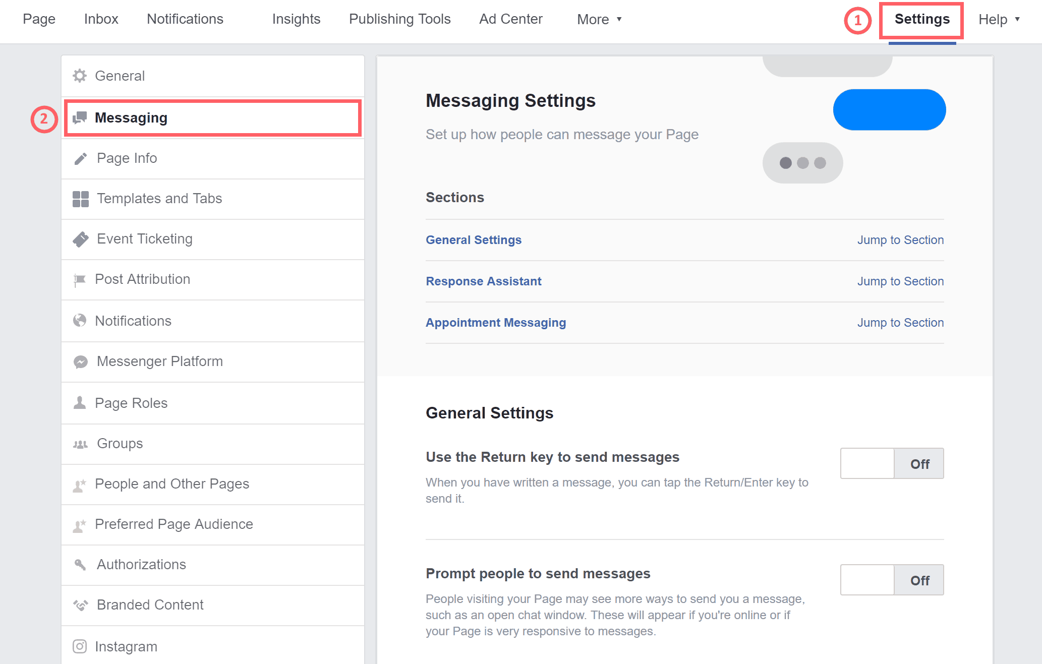Select the Notifications globe icon
This screenshot has height=664, width=1042.
click(80, 321)
